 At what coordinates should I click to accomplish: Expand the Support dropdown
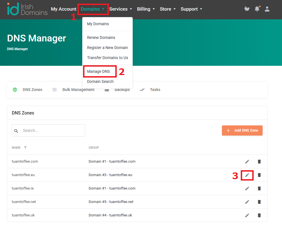(x=191, y=9)
